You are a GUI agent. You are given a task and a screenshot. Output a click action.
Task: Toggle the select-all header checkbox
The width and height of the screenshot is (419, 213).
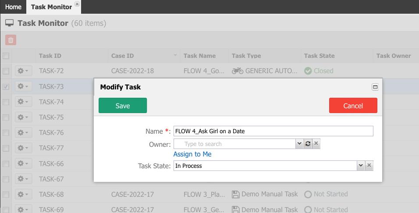6,56
